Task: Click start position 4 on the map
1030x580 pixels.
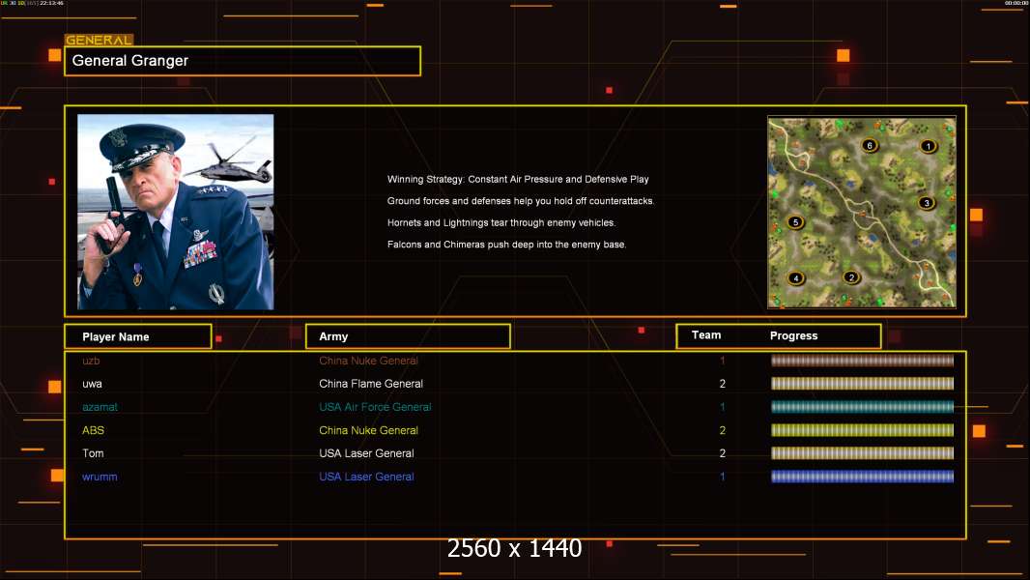Action: pos(795,277)
